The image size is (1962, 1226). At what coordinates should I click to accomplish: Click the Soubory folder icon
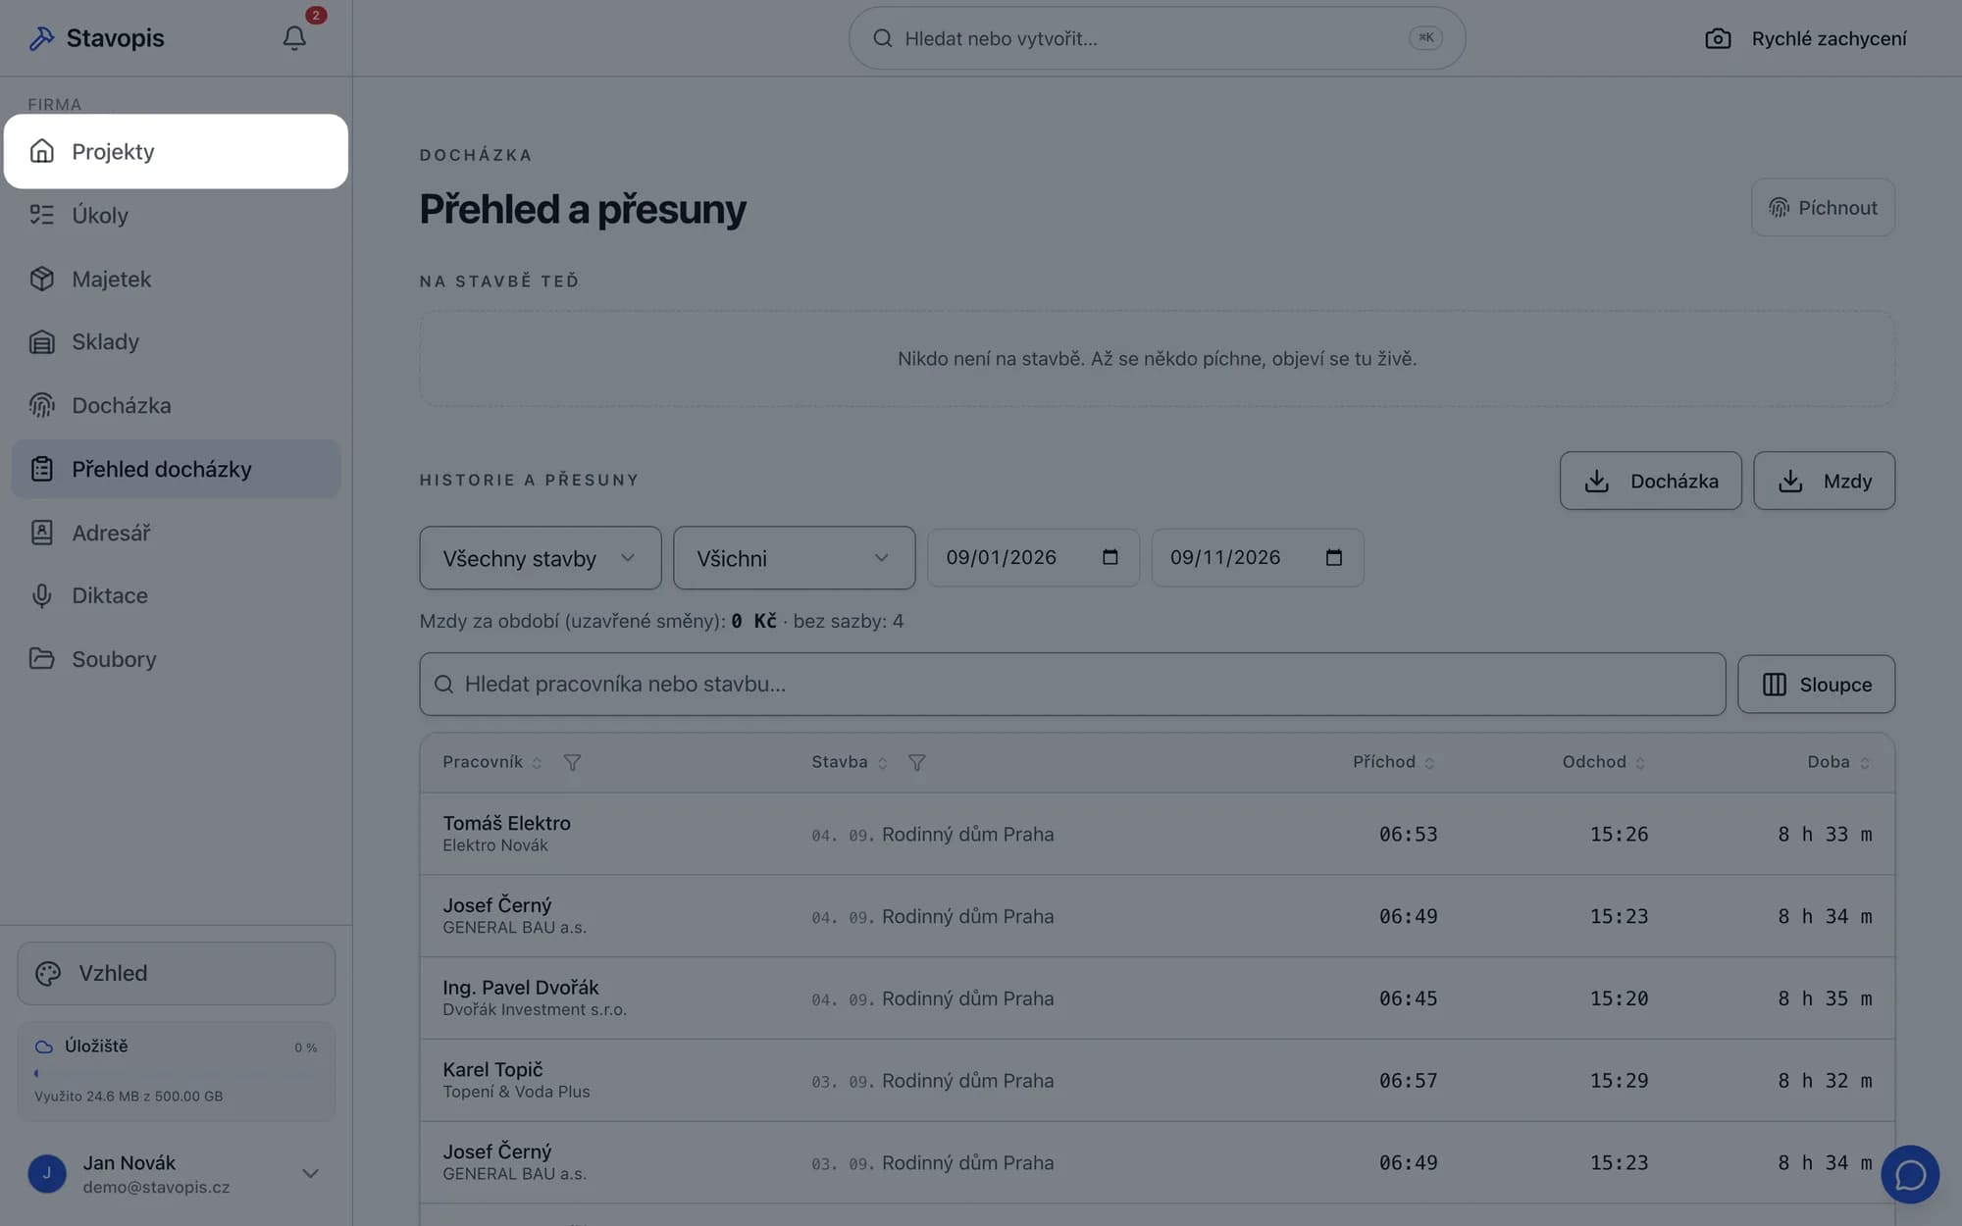click(41, 659)
